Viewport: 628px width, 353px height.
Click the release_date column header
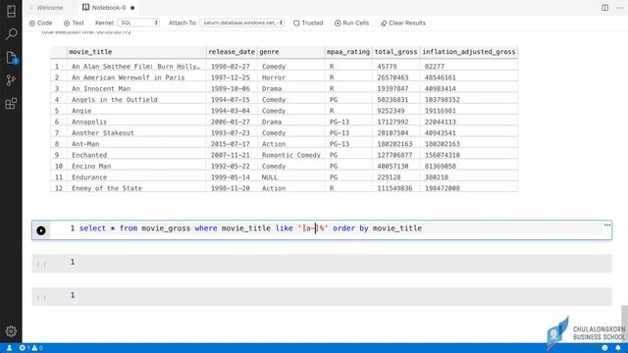click(232, 52)
